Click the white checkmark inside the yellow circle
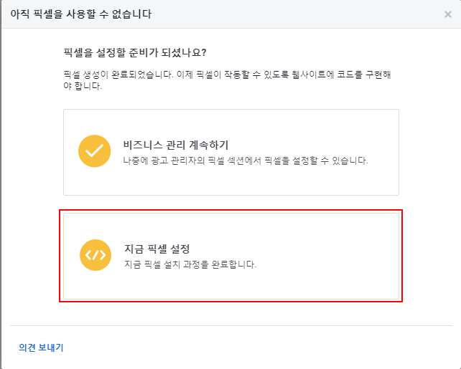Screen dimensions: 461x369 (x=95, y=152)
